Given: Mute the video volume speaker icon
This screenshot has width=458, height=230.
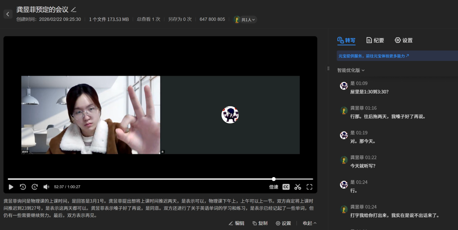Looking at the screenshot, I should (x=46, y=187).
